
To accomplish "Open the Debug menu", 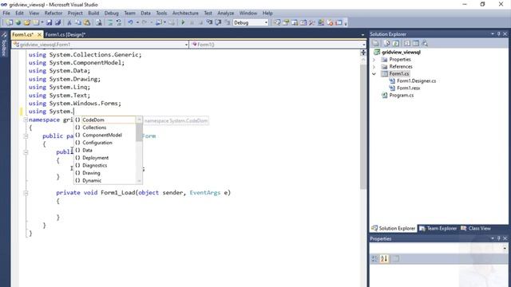I will [x=112, y=13].
